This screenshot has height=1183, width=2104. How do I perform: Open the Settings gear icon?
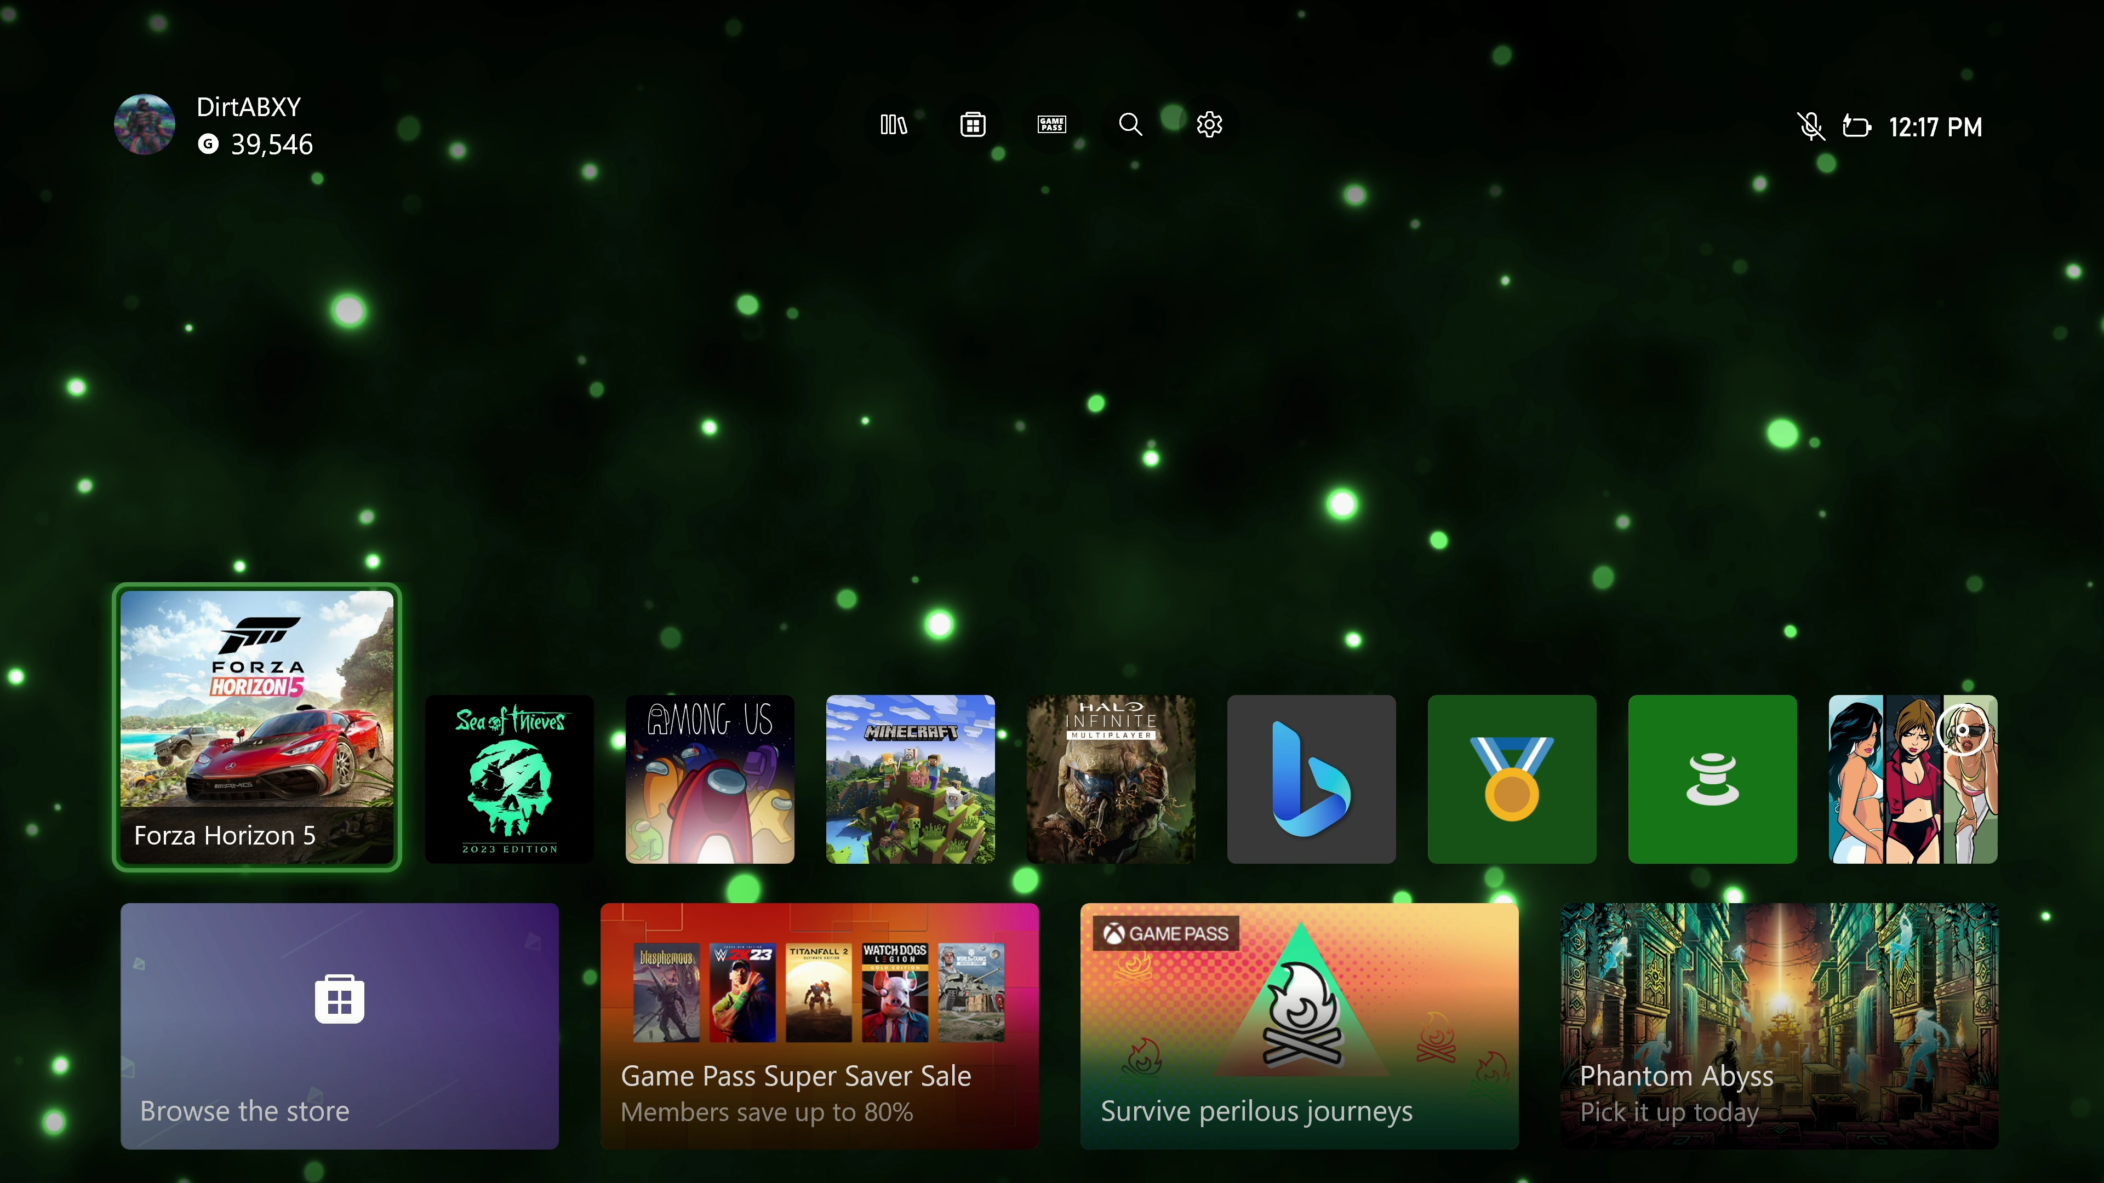[1209, 125]
